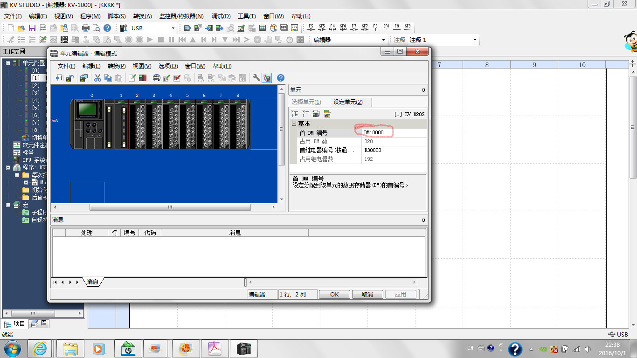Open the 注释 1 comment dropdown
Image resolution: width=637 pixels, height=358 pixels.
[x=475, y=40]
